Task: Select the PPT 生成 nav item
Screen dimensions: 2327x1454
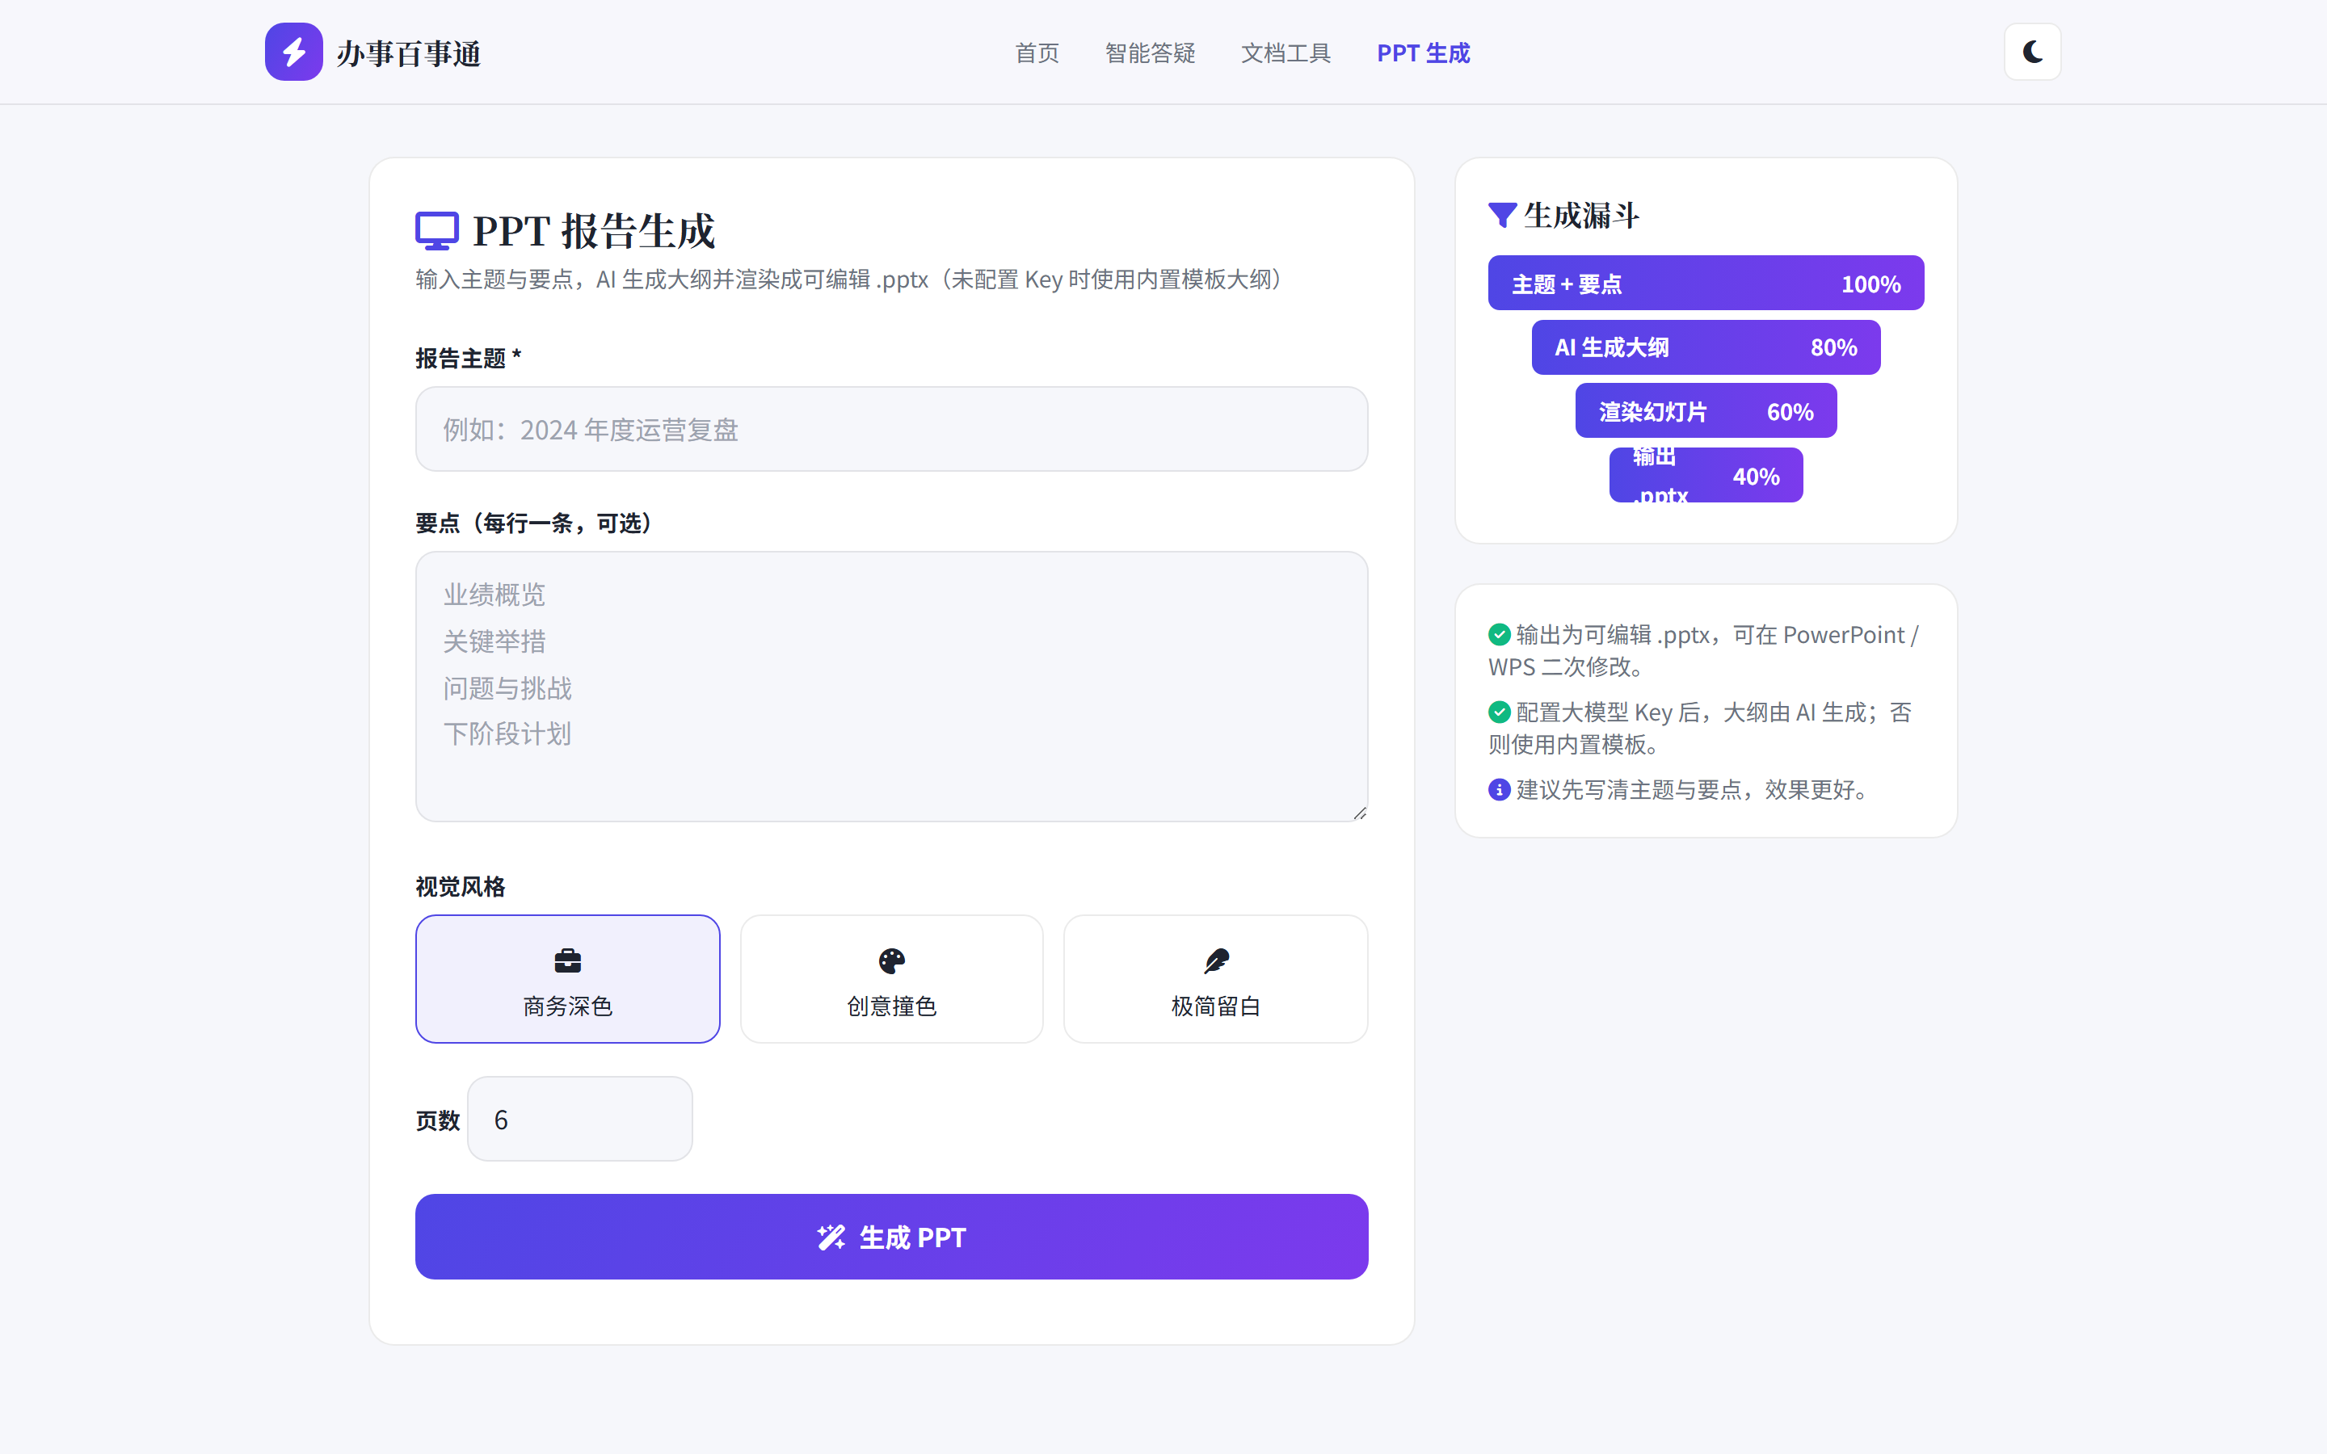Action: pyautogui.click(x=1423, y=53)
